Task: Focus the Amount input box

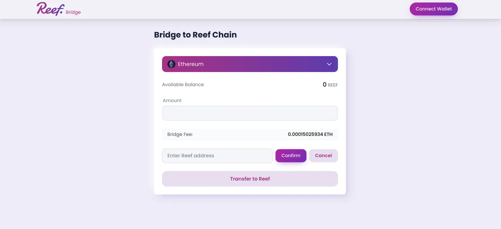Action: (250, 113)
